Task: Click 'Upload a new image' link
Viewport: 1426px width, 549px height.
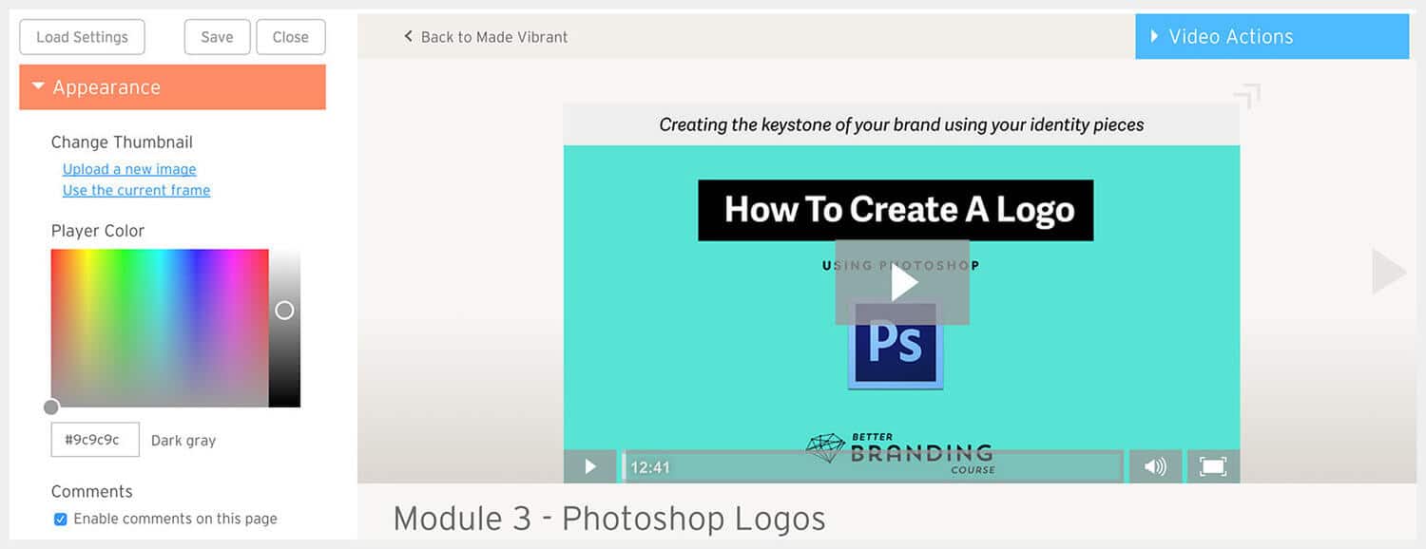Action: pos(129,169)
